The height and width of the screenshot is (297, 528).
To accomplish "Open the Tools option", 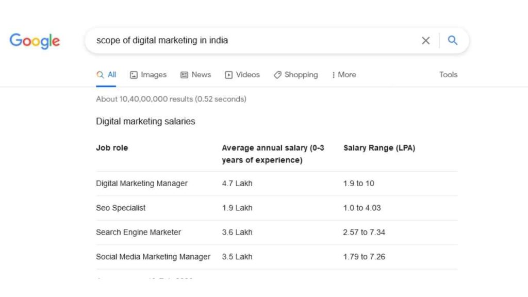I will pos(448,75).
